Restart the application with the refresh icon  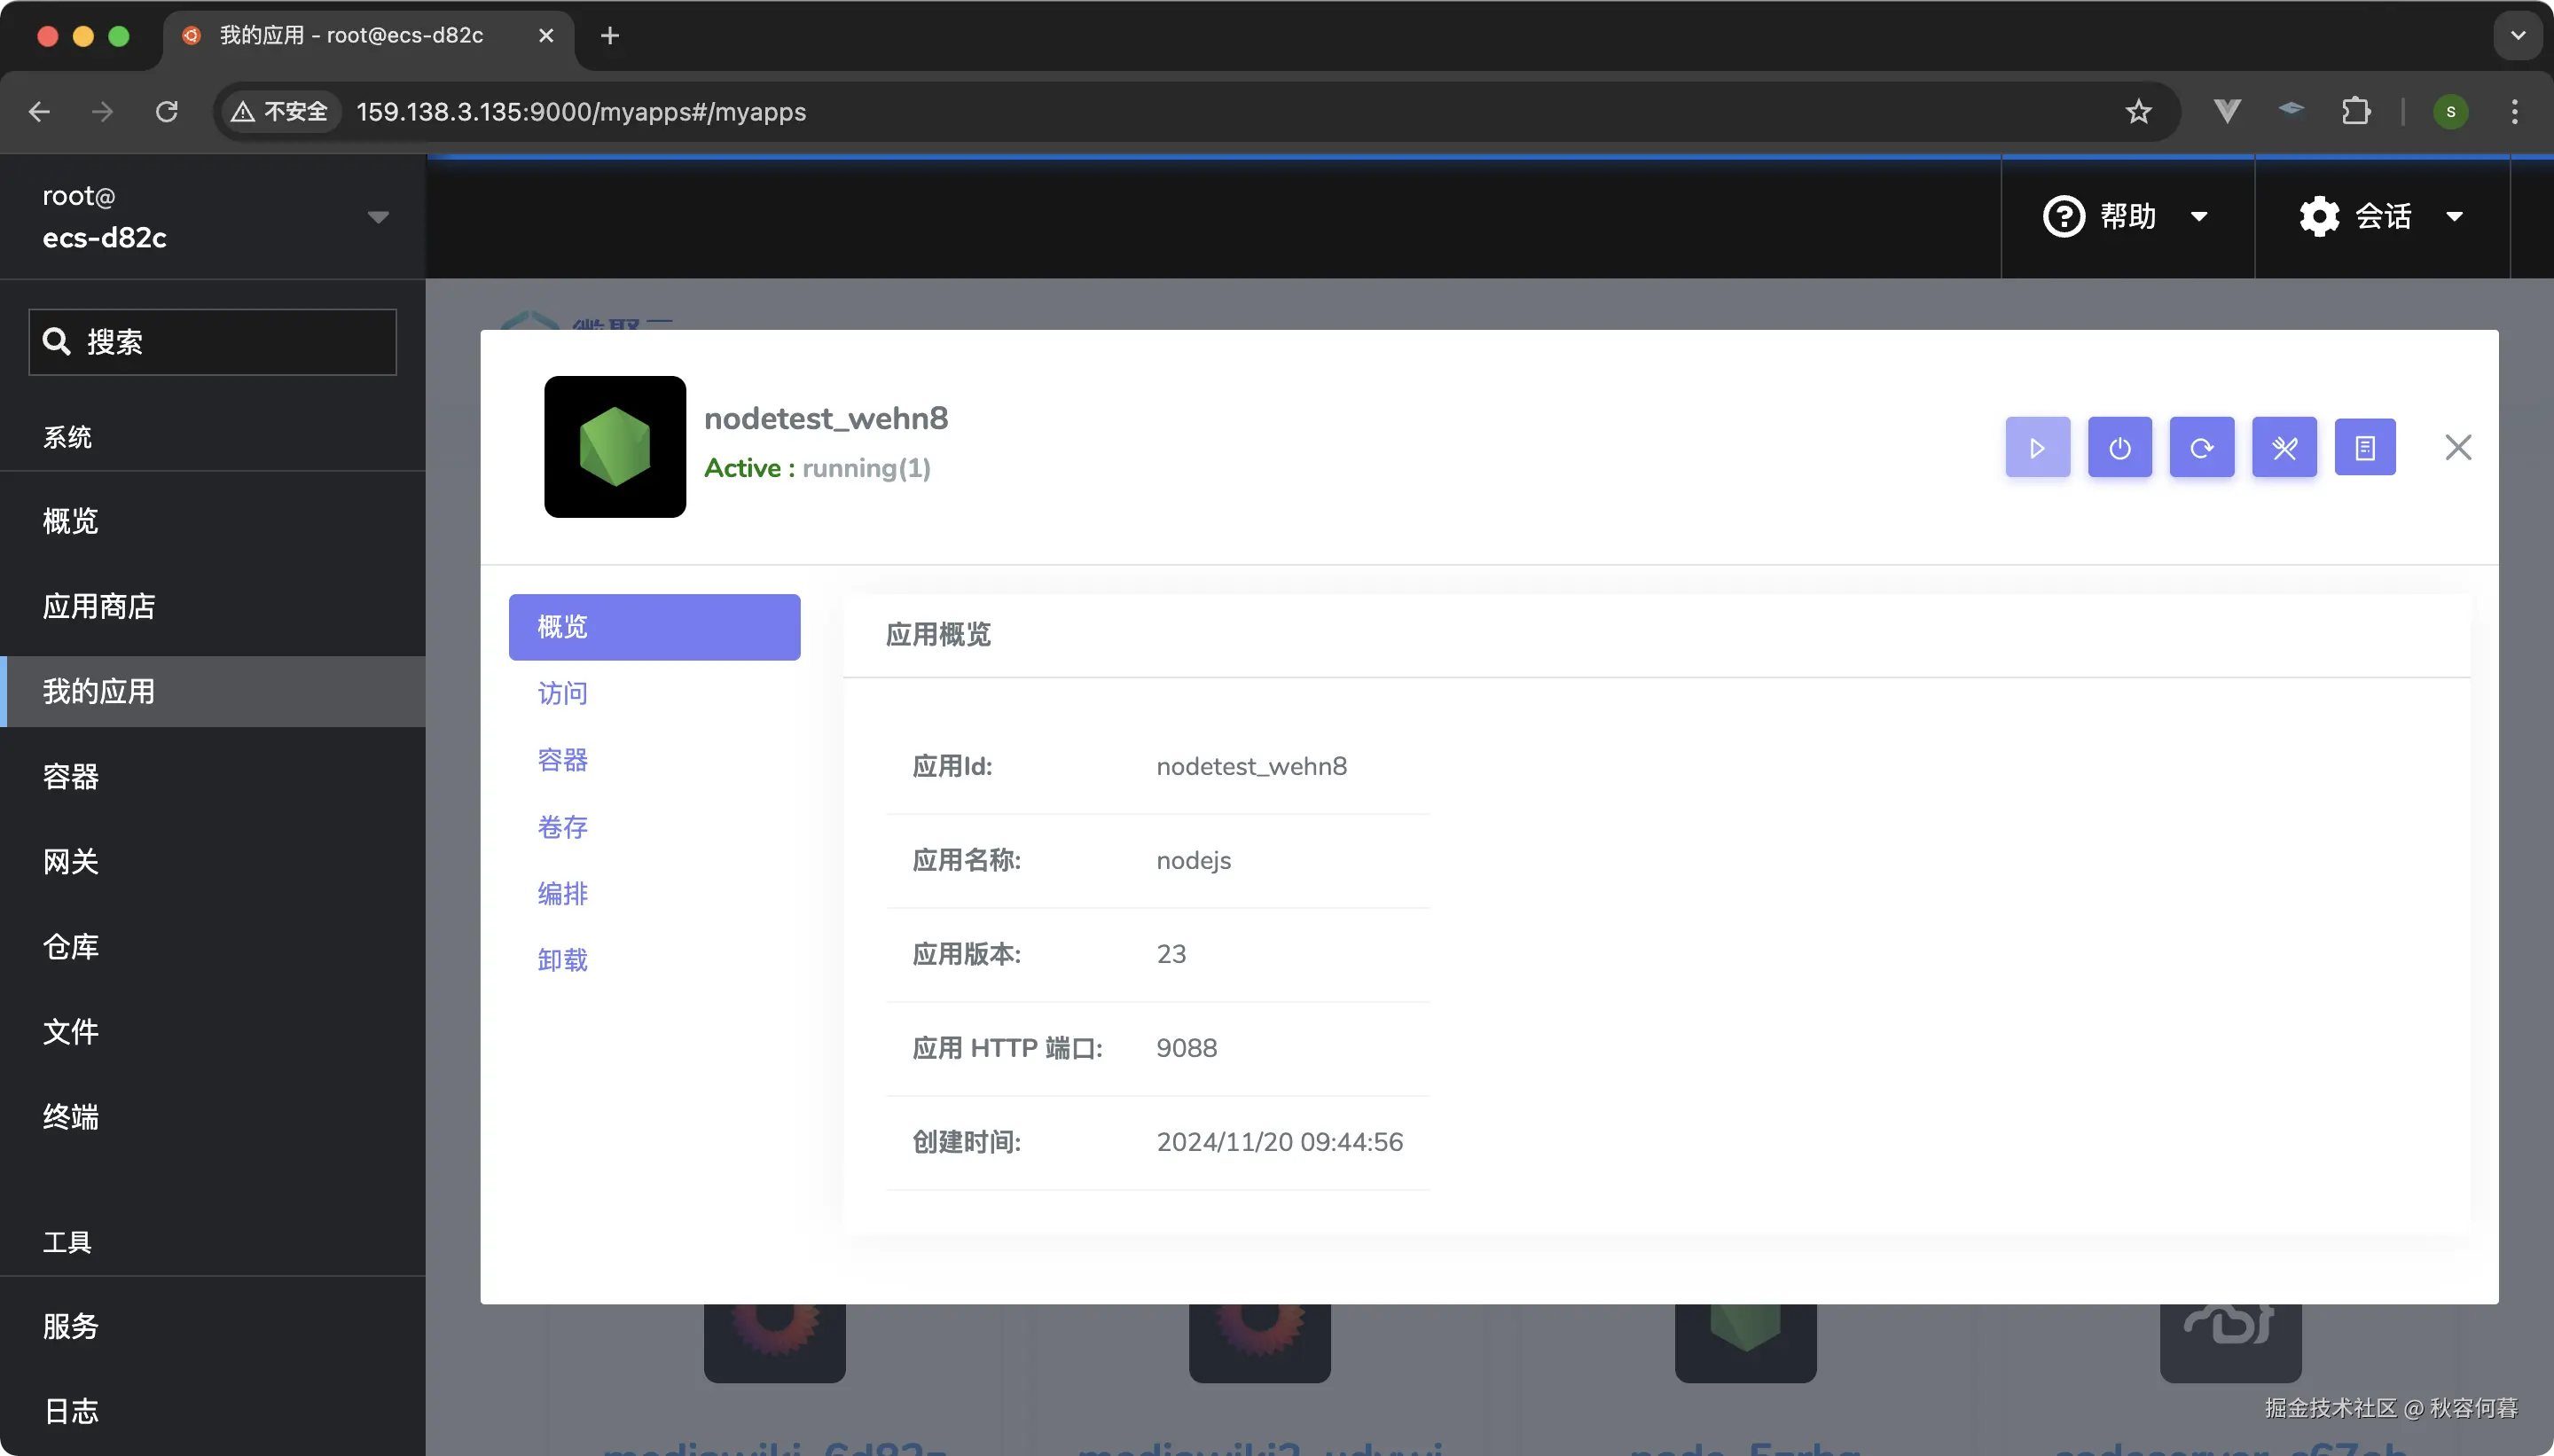click(x=2202, y=447)
